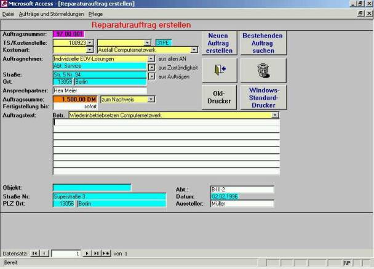Viewport: 374px width, 269px height.
Task: Open the Datei menu
Action: [9, 14]
